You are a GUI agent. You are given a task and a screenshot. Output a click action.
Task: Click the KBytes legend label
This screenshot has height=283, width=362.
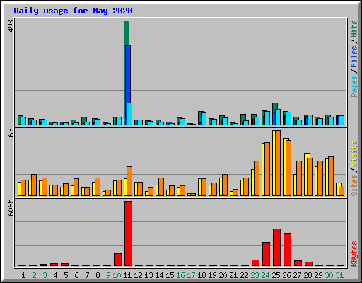354,254
